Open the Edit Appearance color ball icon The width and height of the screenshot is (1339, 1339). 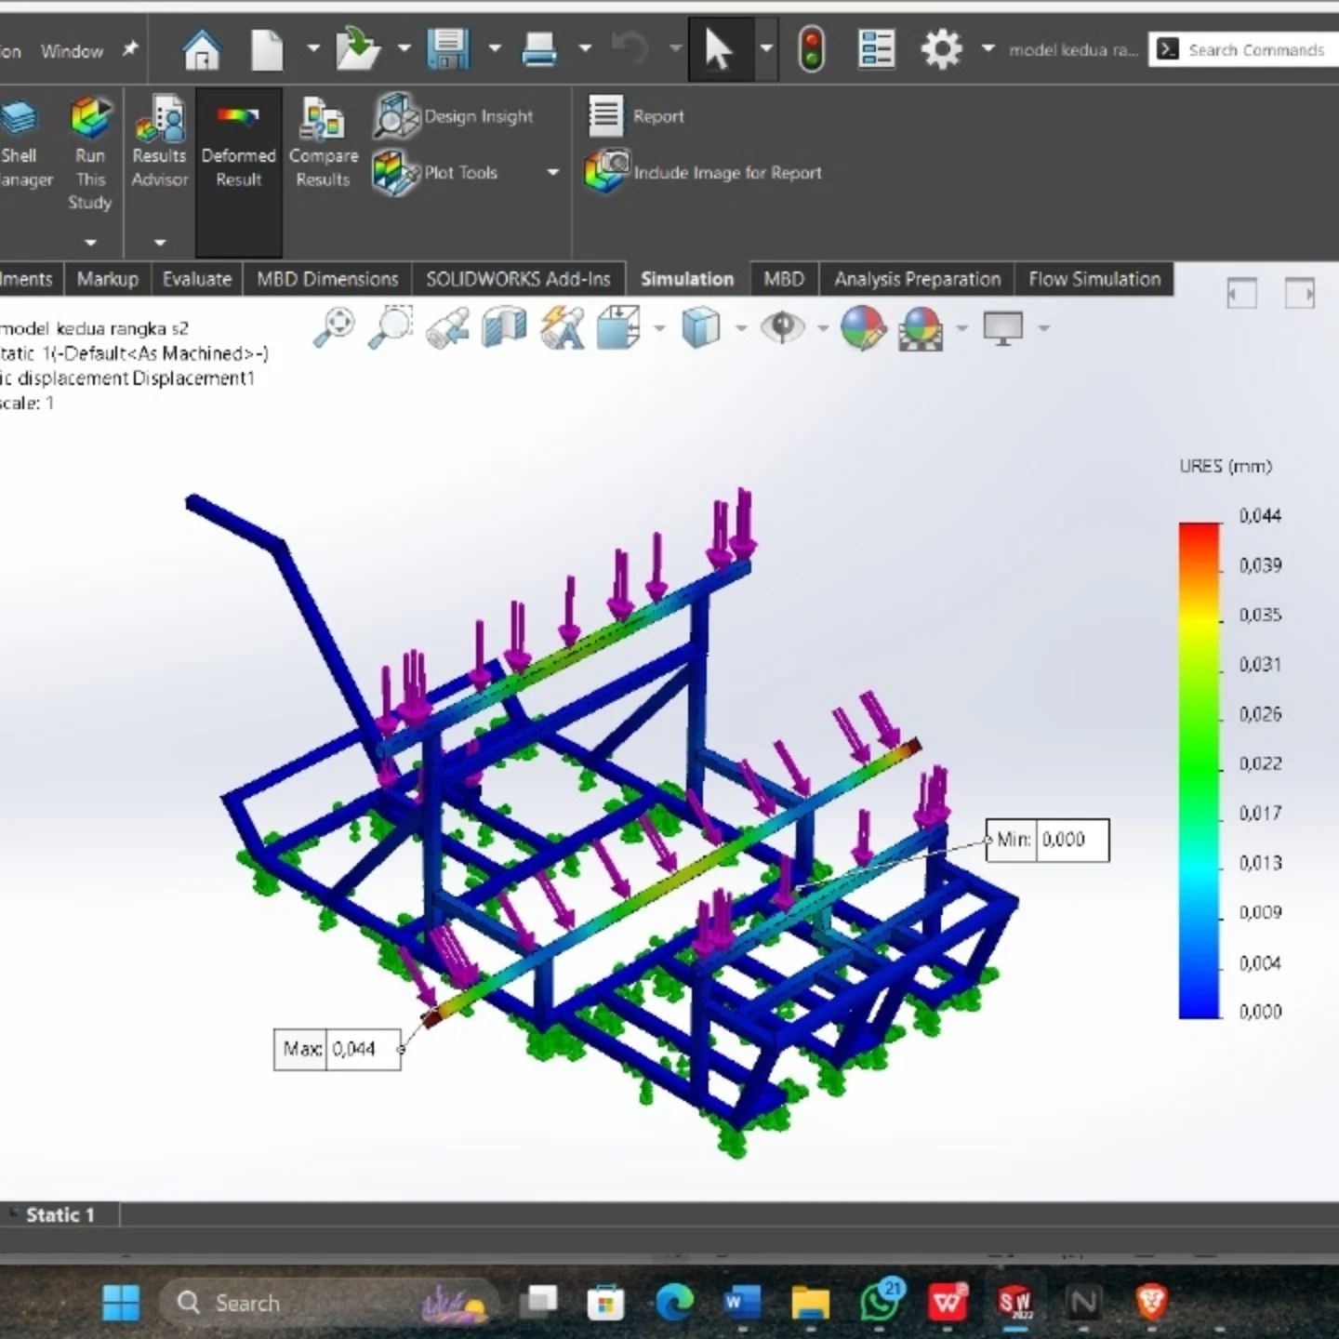click(x=863, y=327)
